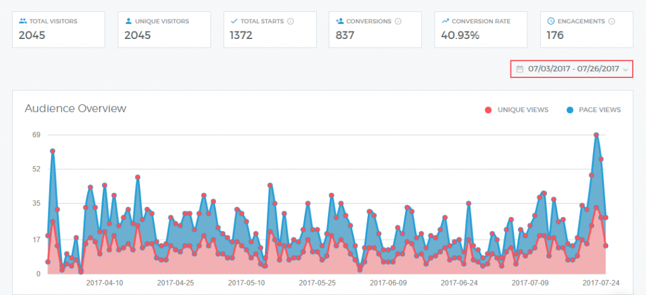Screen dimensions: 646x295
Task: Open the Total Visitors 2045 card
Action: point(58,29)
